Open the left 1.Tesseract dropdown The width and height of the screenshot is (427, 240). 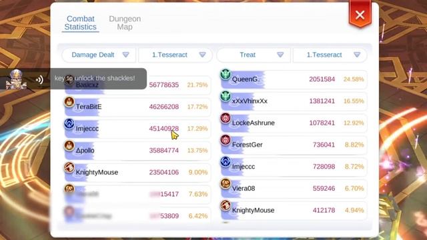(175, 55)
